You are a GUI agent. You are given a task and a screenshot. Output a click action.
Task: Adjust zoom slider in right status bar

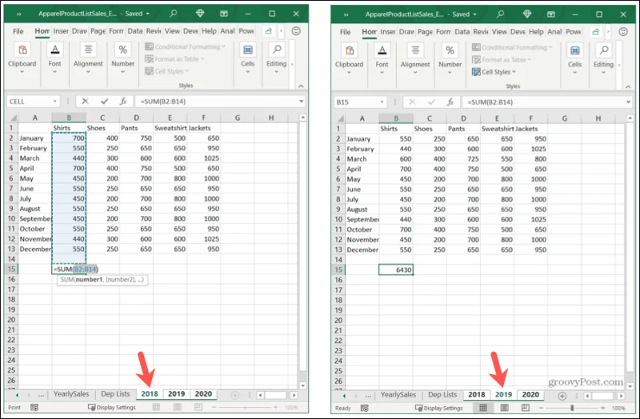(572, 408)
